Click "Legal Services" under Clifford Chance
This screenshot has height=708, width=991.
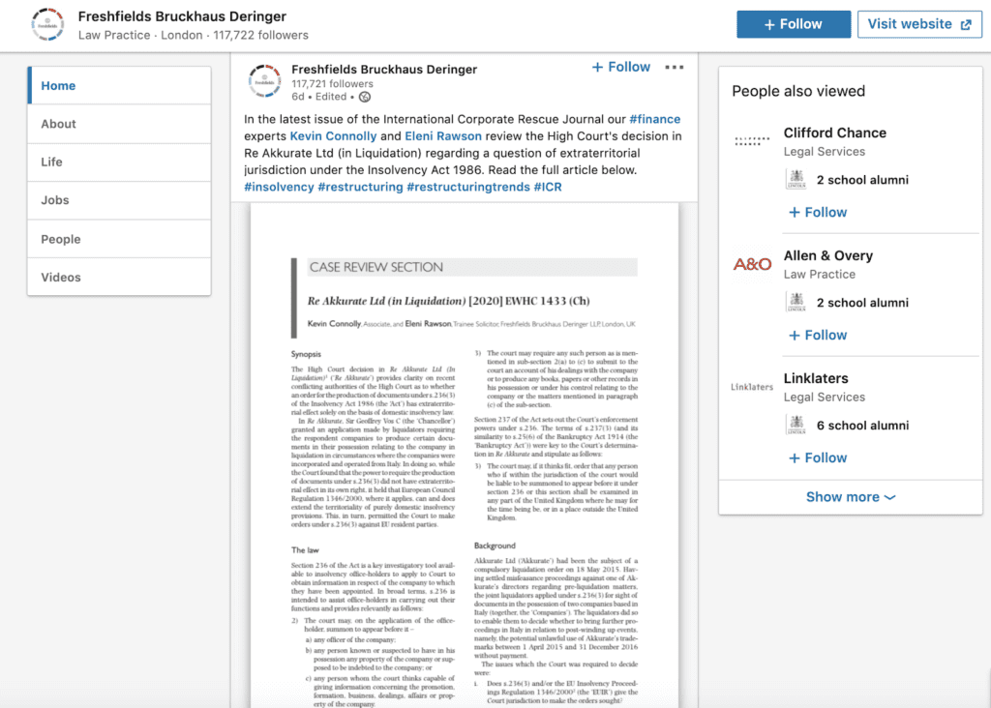(x=825, y=152)
